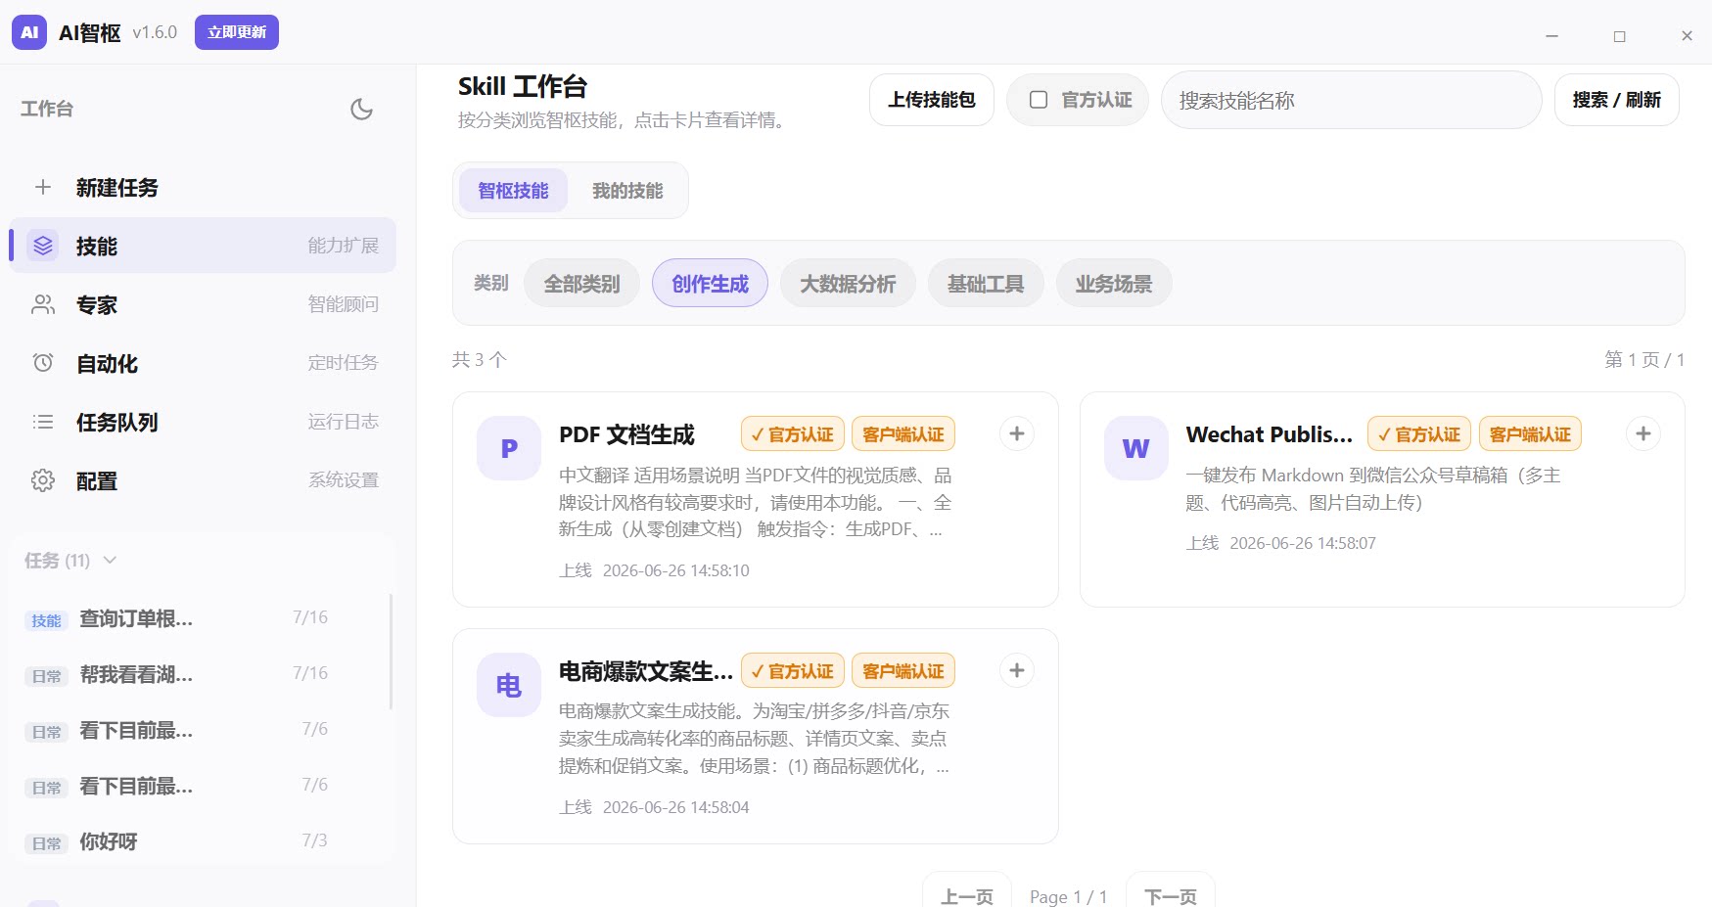Click the plus icon beside 新建任务
Viewport: 1712px width, 907px height.
pos(43,187)
